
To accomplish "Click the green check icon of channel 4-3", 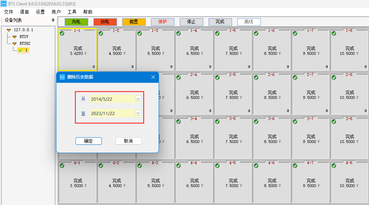I will point(140,166).
